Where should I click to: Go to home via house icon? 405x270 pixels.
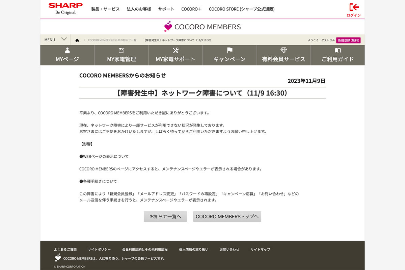pos(77,40)
